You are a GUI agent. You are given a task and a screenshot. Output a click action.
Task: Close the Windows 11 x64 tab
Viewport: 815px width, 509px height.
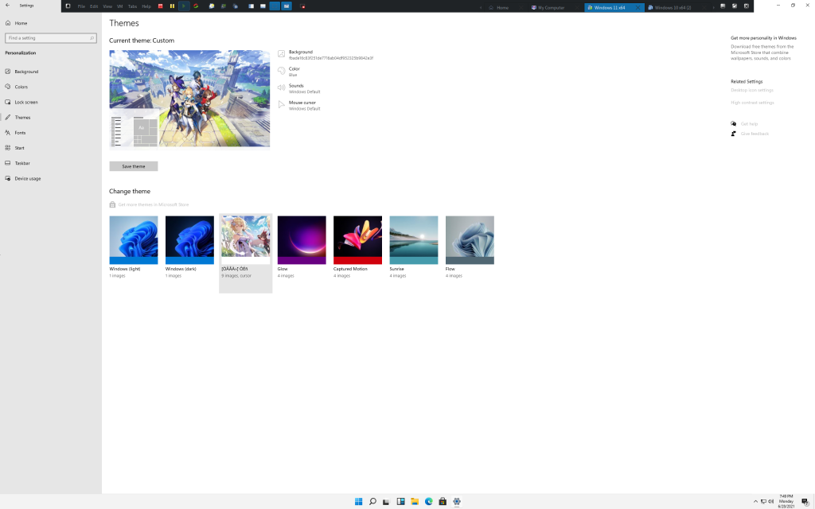[638, 8]
